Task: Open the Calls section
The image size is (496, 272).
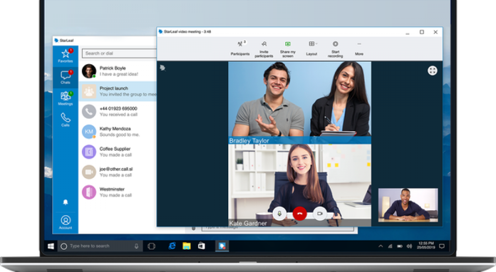Action: coord(65,119)
